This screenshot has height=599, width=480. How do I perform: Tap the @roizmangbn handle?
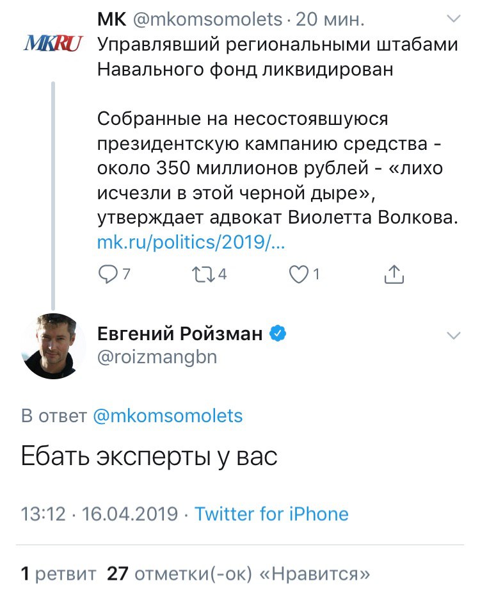pyautogui.click(x=157, y=357)
